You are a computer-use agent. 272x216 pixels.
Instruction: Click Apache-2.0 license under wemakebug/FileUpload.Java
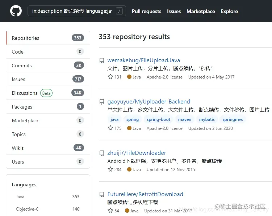point(164,77)
